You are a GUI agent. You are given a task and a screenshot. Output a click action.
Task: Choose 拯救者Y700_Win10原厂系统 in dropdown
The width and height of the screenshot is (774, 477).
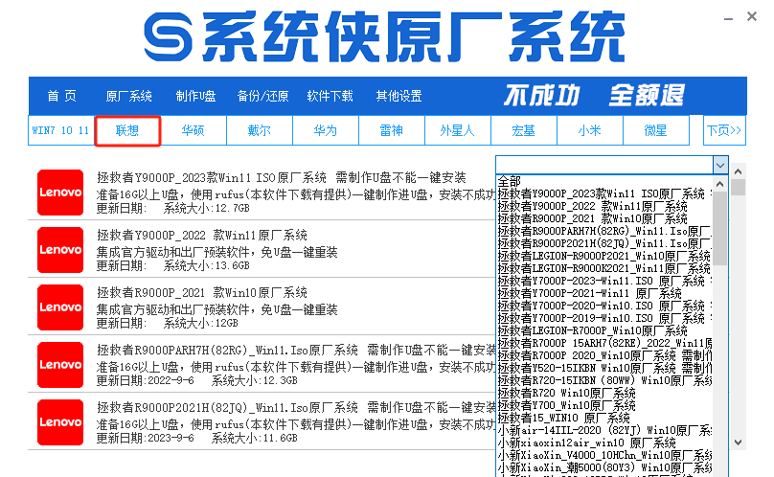[x=604, y=405]
